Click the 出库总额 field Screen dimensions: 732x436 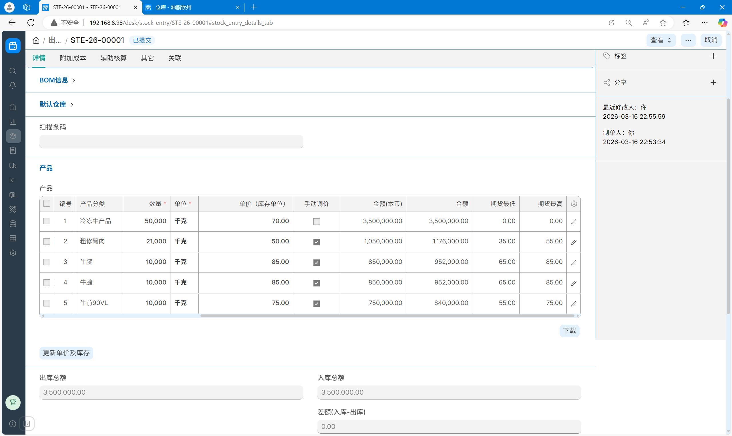171,393
